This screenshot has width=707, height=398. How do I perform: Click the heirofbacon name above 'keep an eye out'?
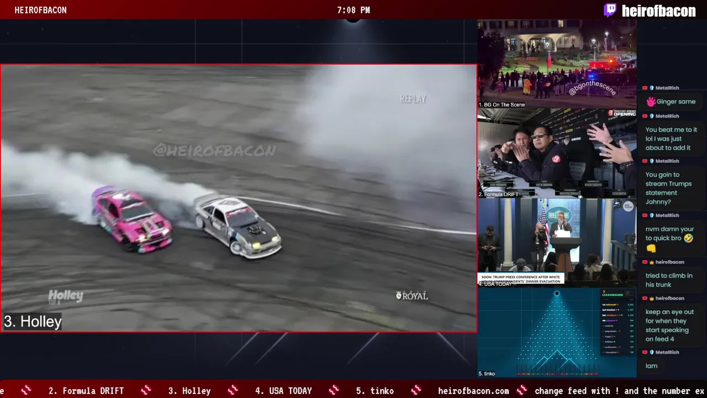(x=669, y=298)
